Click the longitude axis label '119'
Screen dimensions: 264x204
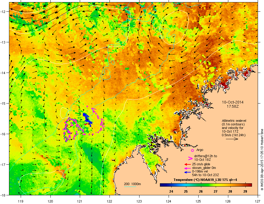[x=21, y=201]
